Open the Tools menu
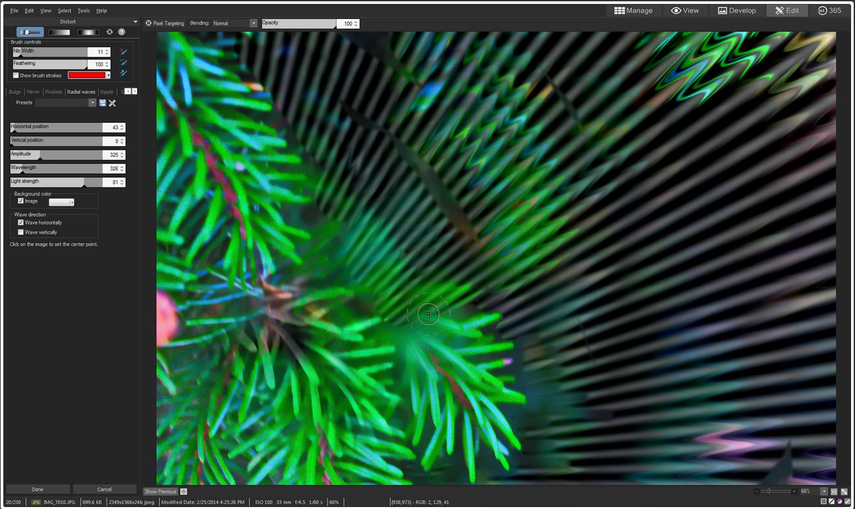 [x=83, y=10]
